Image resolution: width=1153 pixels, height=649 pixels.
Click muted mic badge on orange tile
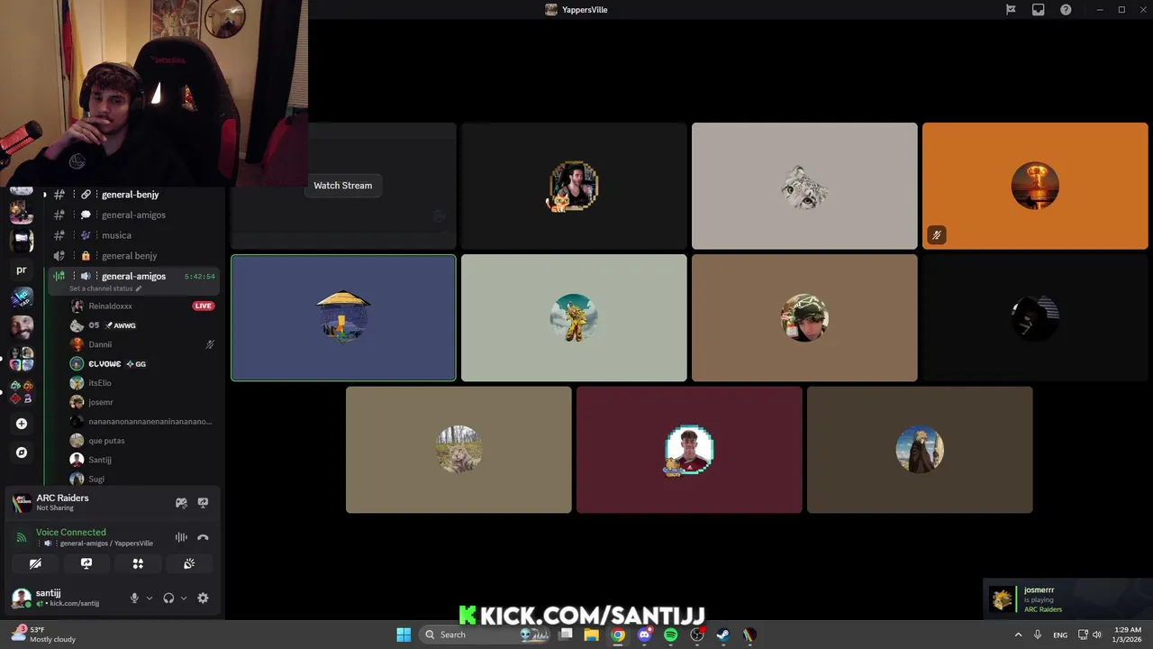click(x=937, y=235)
